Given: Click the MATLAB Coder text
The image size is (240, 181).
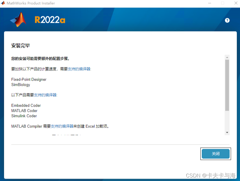Looking at the screenshot, I should [x=24, y=111].
